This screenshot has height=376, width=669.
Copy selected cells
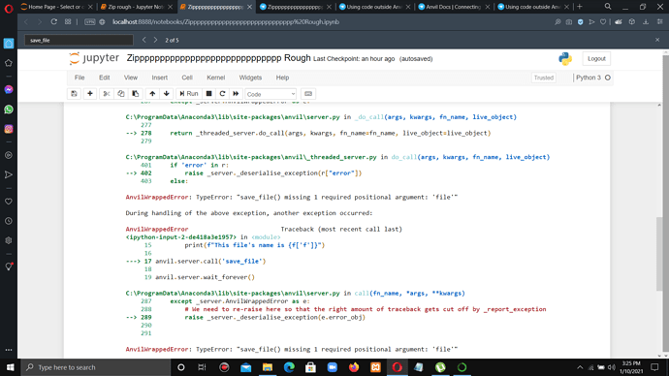point(121,94)
